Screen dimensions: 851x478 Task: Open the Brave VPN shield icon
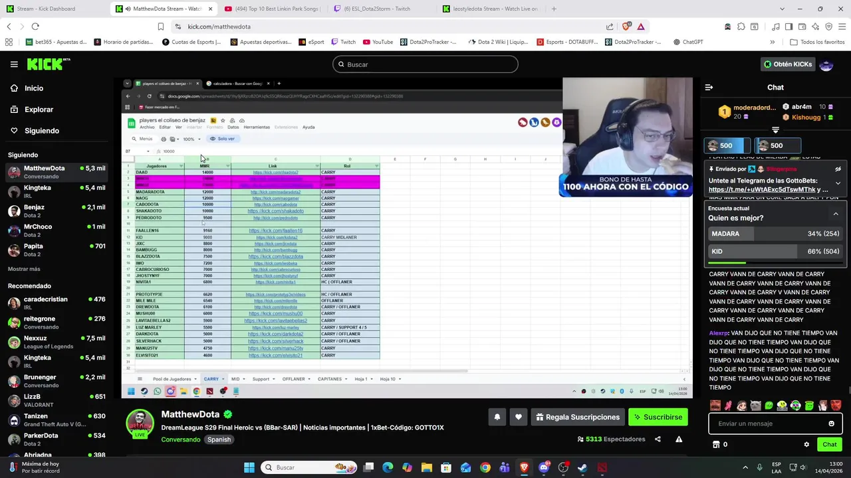828,27
